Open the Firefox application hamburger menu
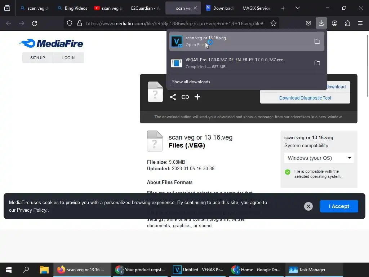Image resolution: width=369 pixels, height=277 pixels. 360,23
